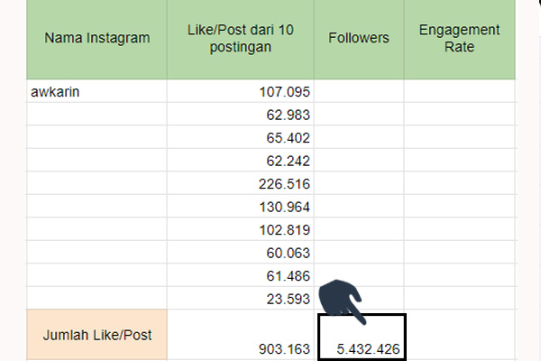Select the cell containing 107.095

[x=241, y=91]
